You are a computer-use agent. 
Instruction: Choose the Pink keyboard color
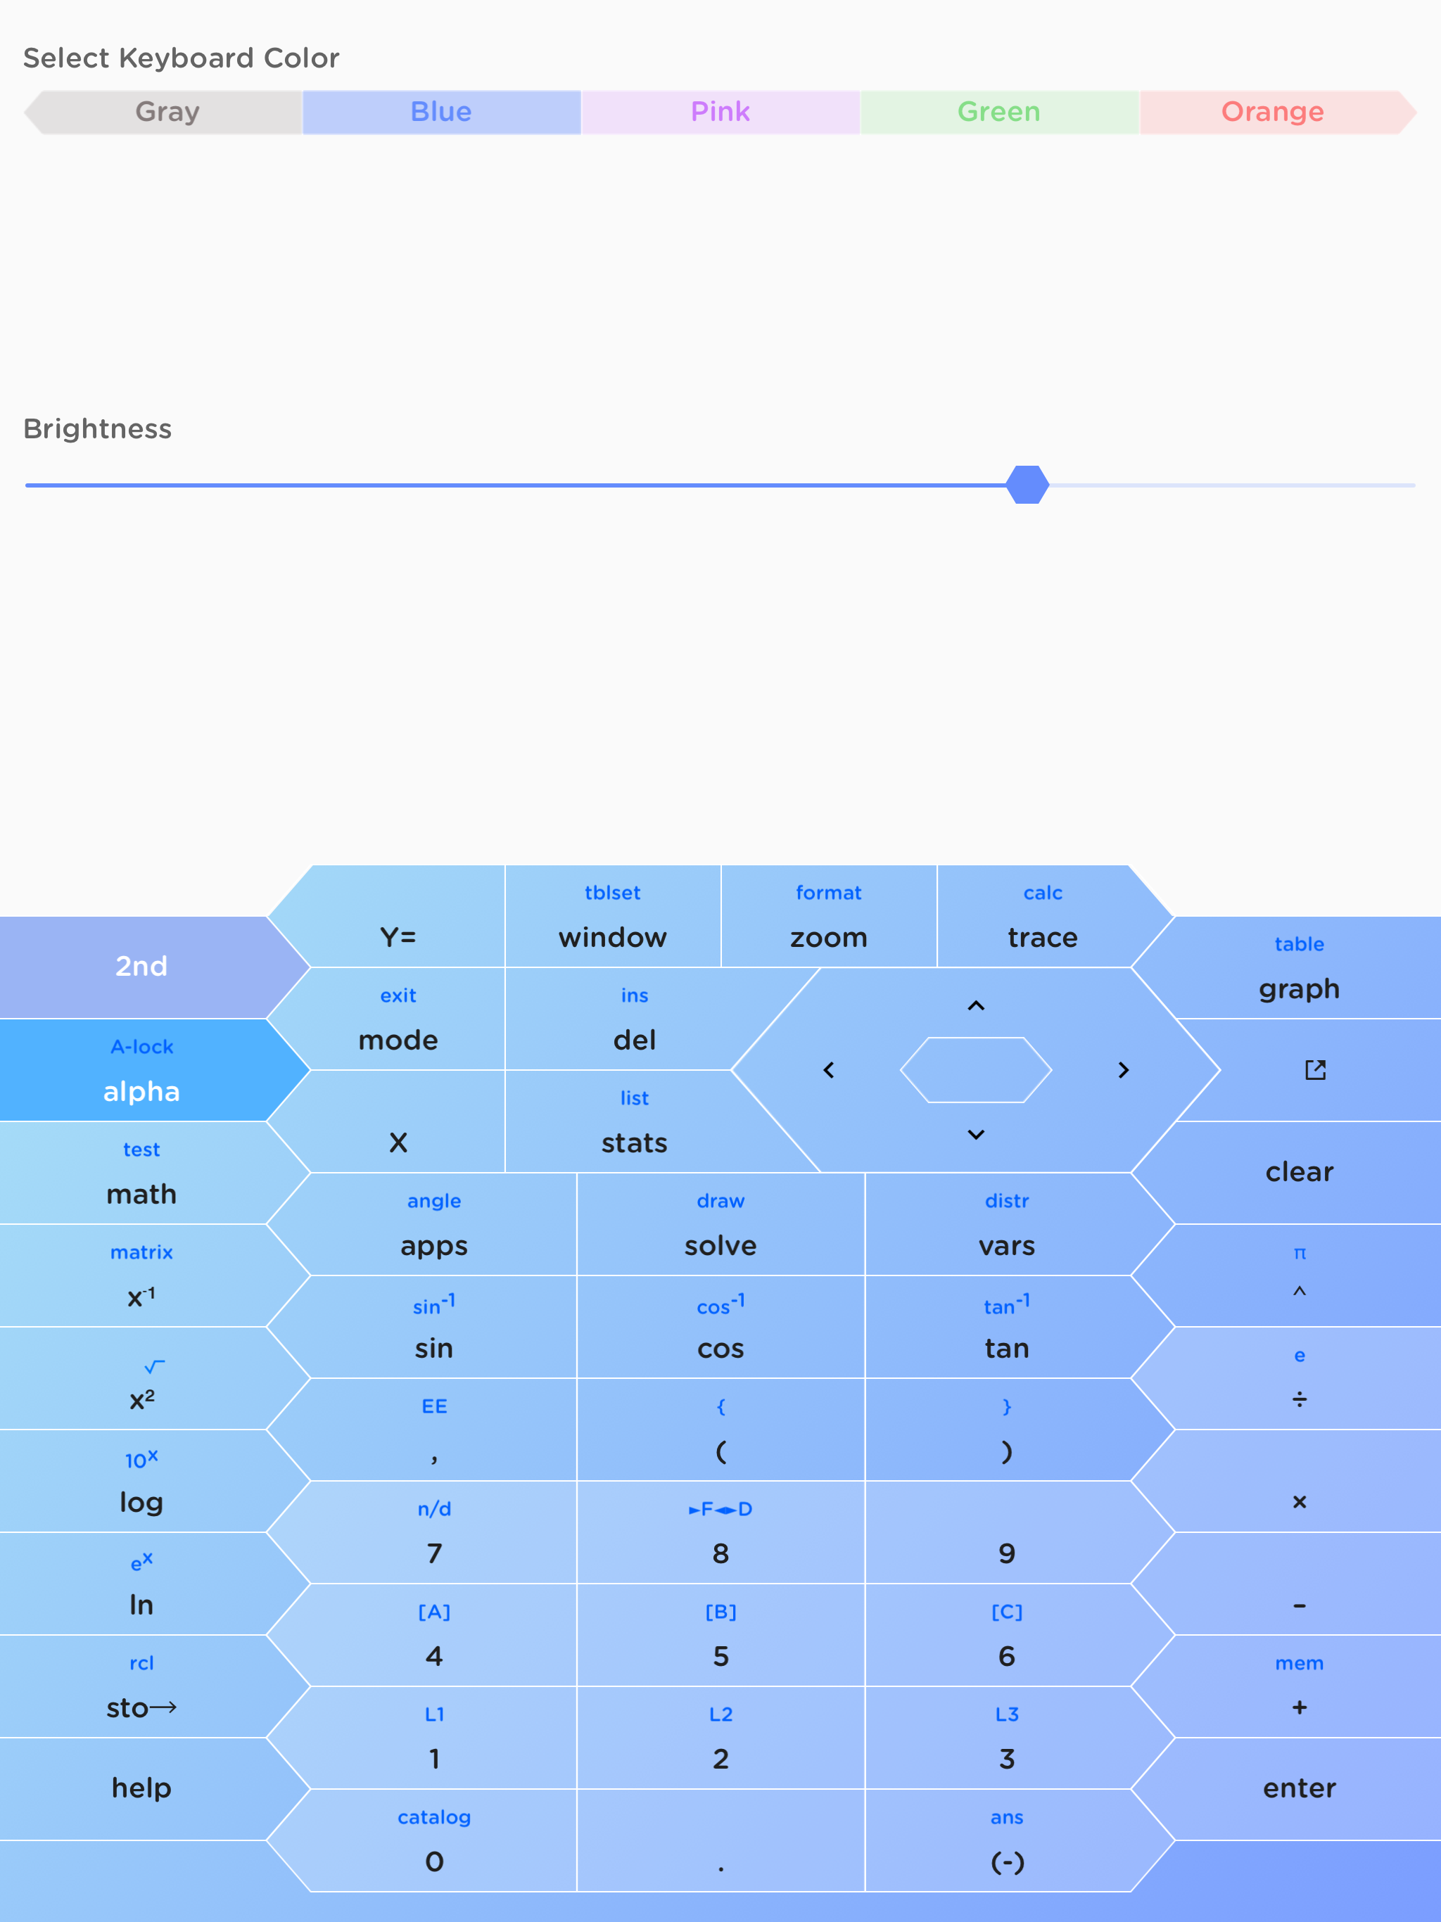720,112
